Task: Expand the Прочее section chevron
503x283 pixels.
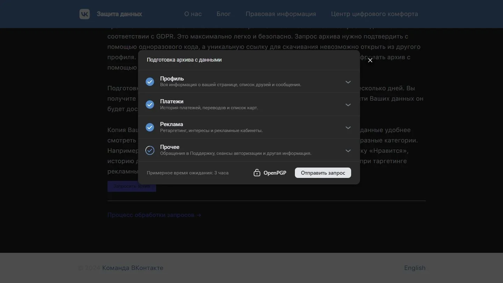Action: (x=348, y=150)
